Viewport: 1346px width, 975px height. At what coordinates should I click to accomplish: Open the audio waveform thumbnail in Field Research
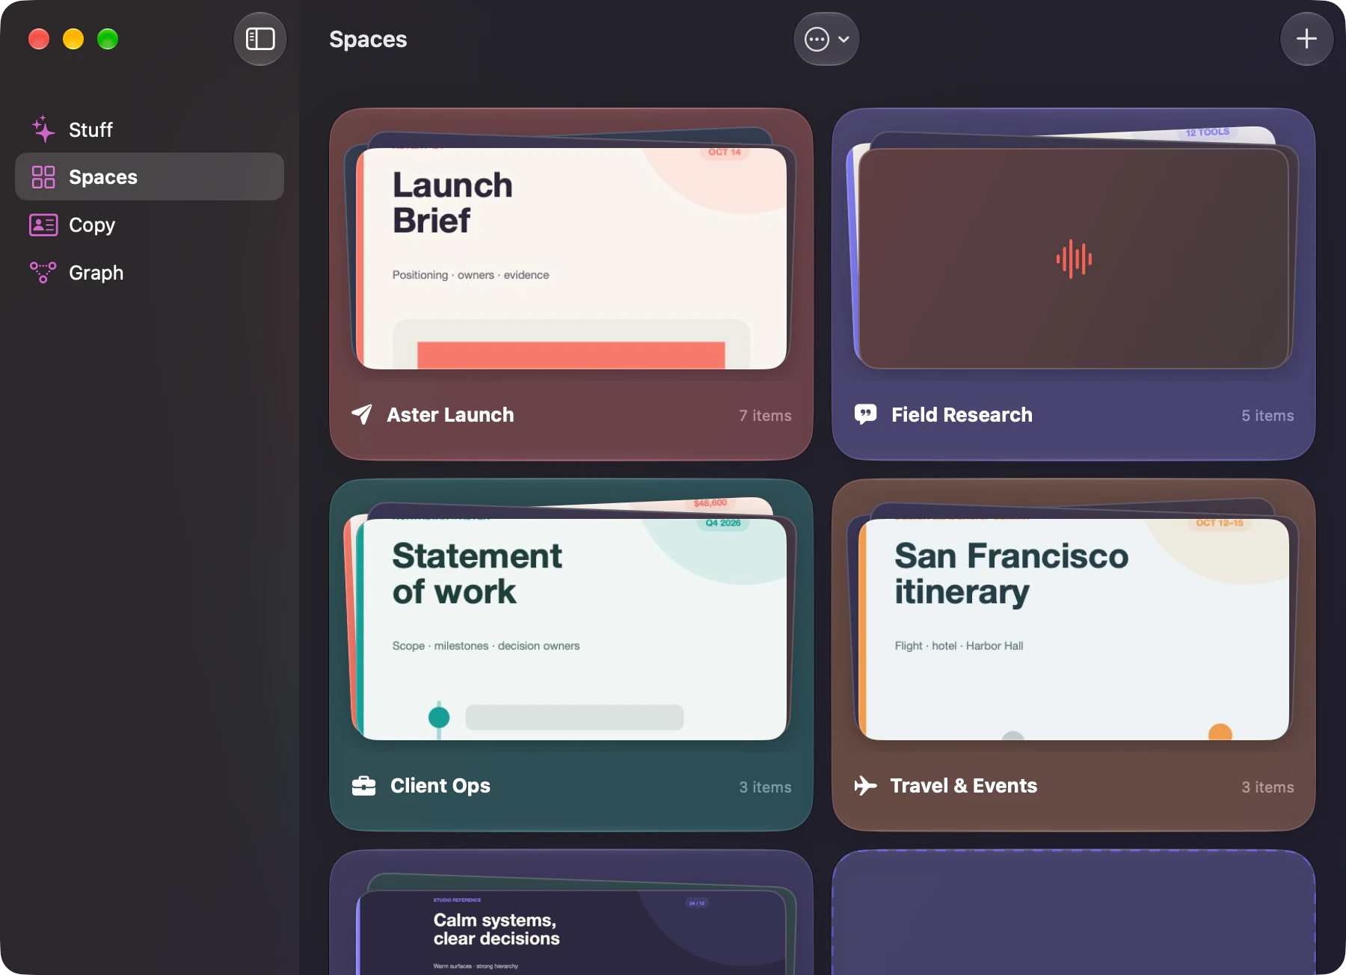(x=1074, y=258)
